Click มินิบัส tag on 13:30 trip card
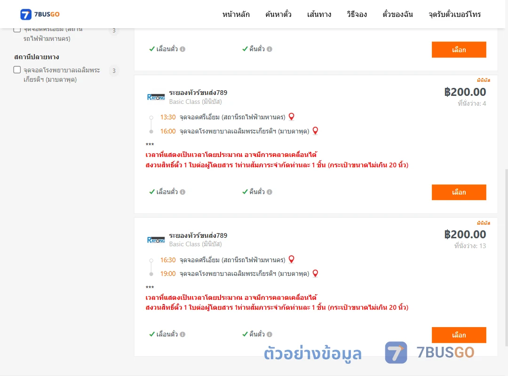Image resolution: width=508 pixels, height=376 pixels. click(484, 80)
